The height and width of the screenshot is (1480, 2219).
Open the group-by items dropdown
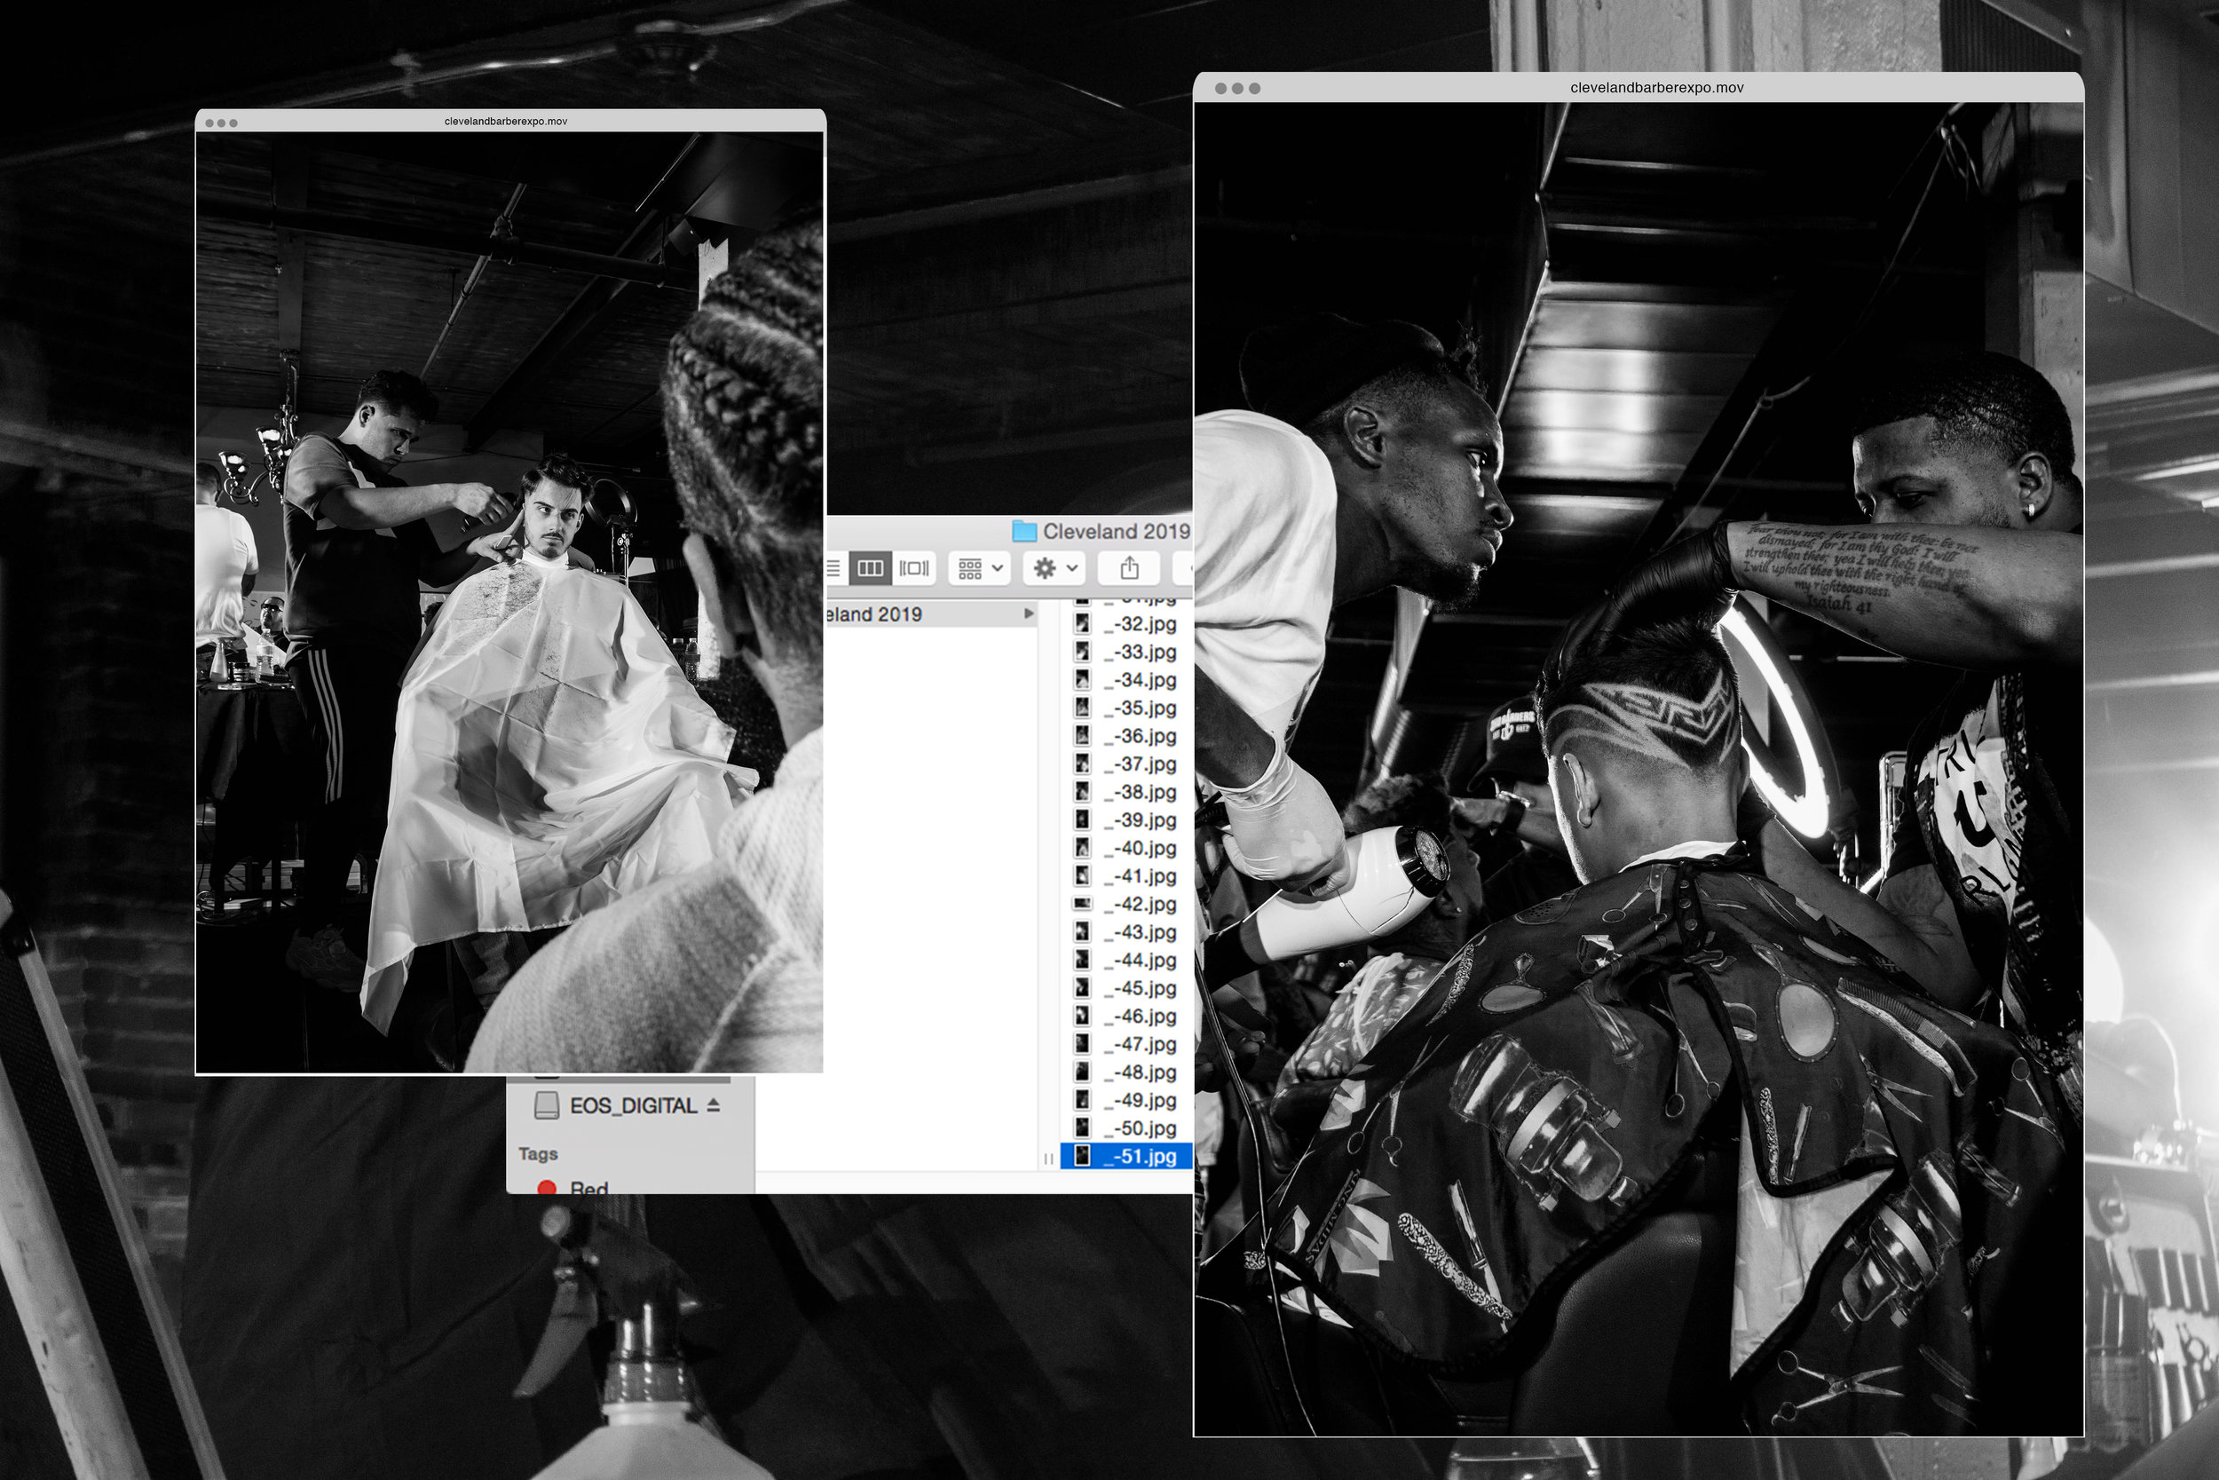point(979,568)
